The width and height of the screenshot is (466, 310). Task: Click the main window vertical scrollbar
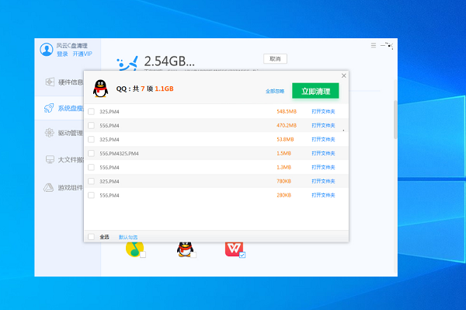[x=395, y=120]
